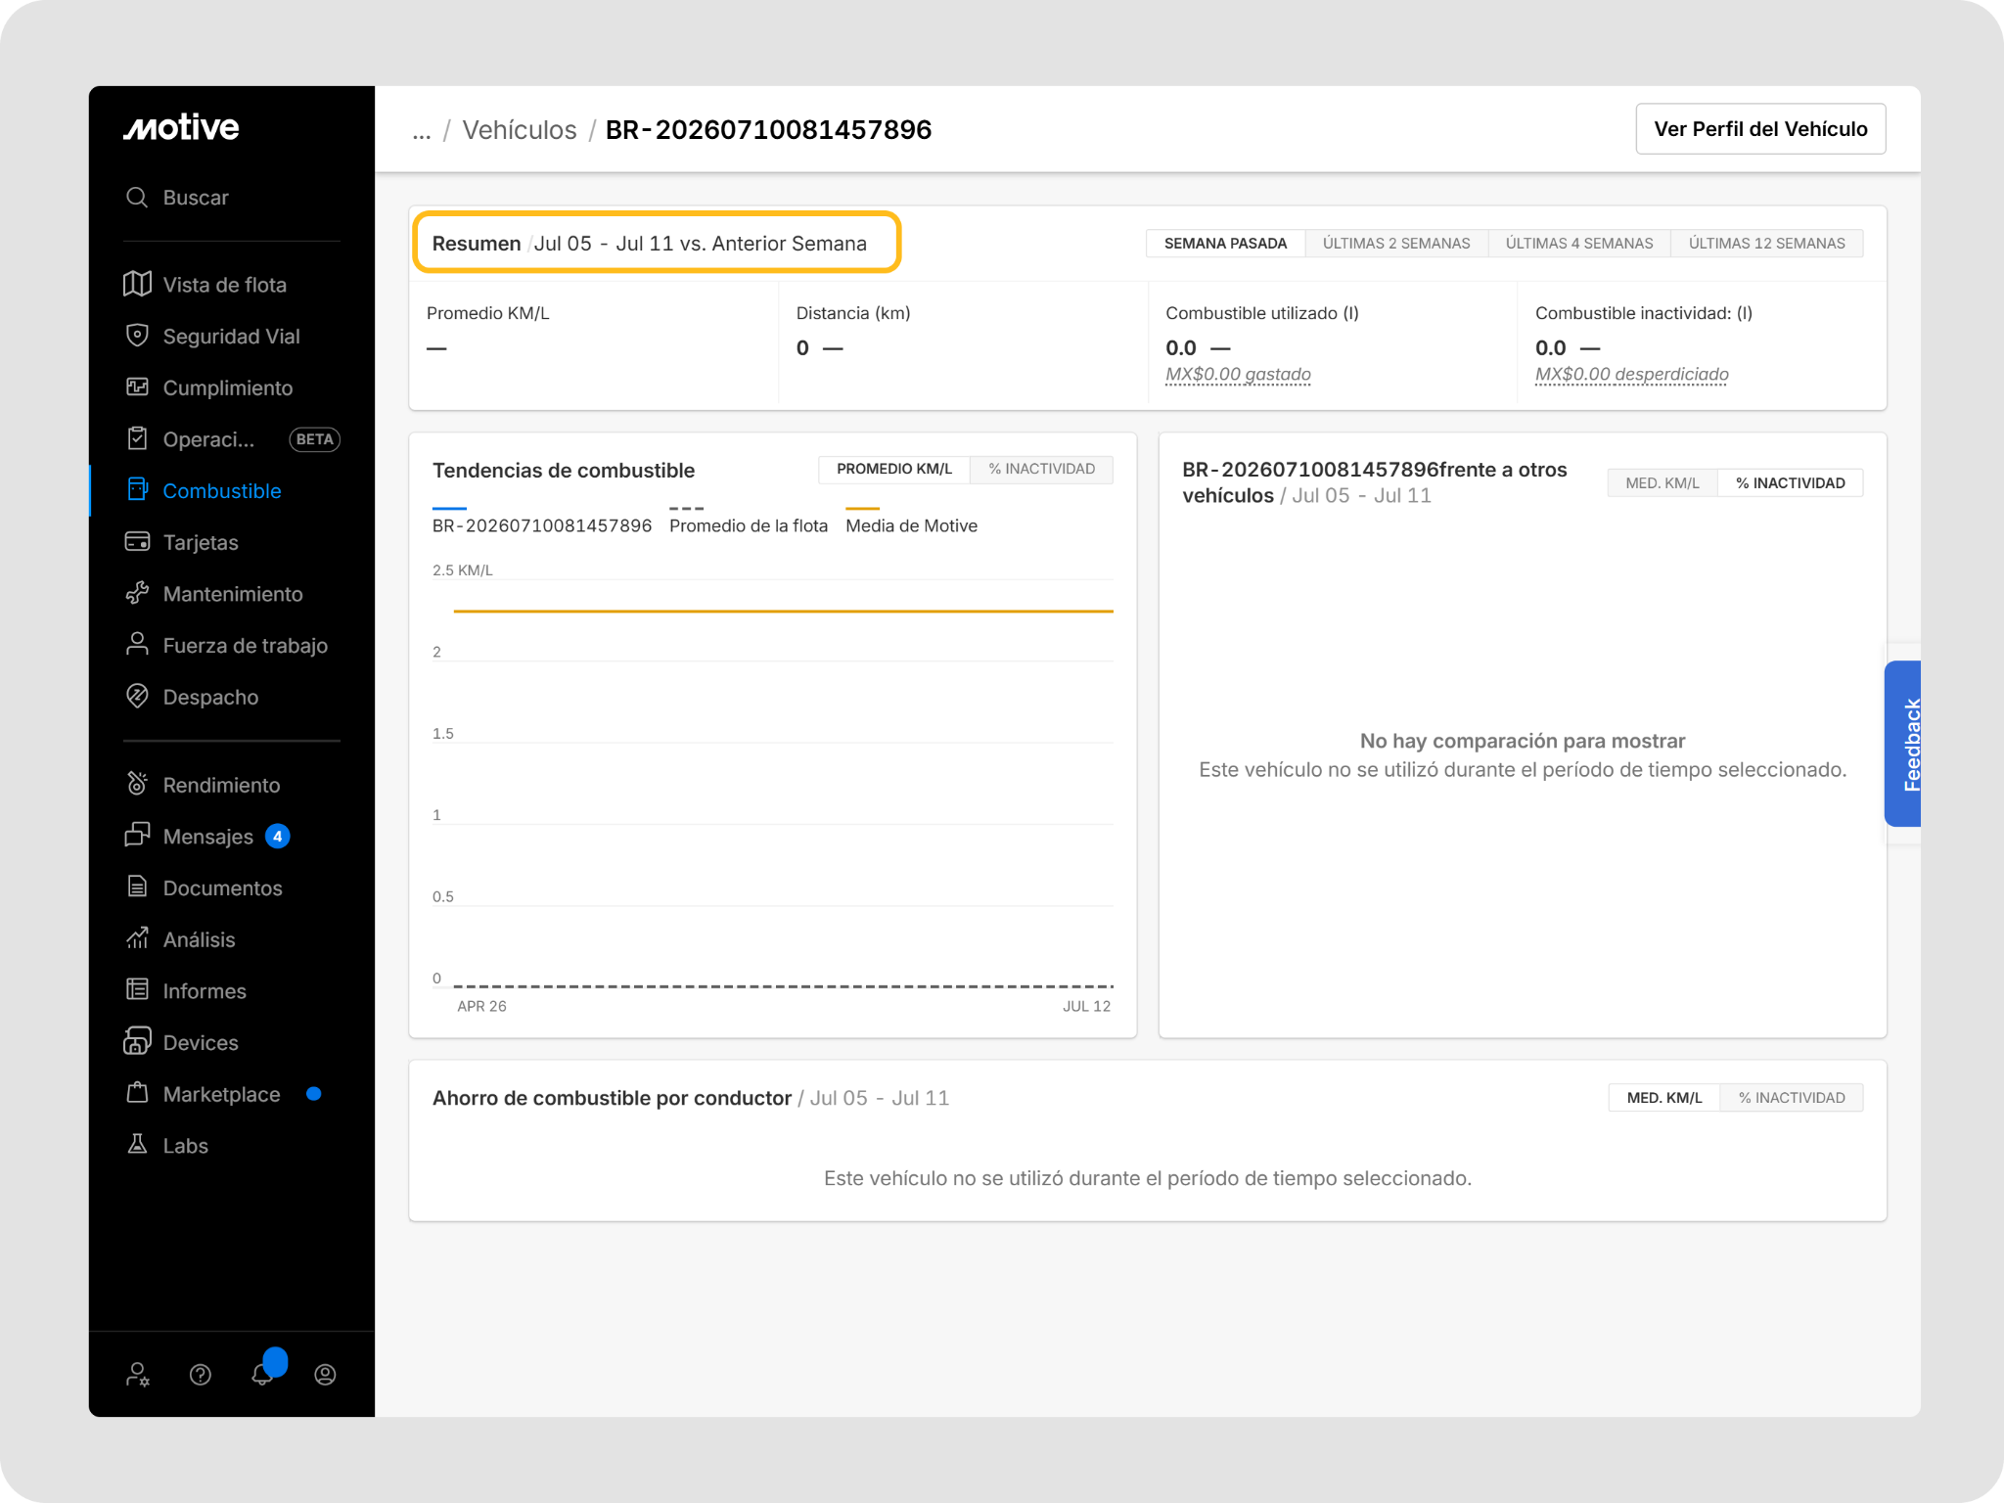Open Operaciones clipboard icon
This screenshot has height=1503, width=2004.
point(137,439)
